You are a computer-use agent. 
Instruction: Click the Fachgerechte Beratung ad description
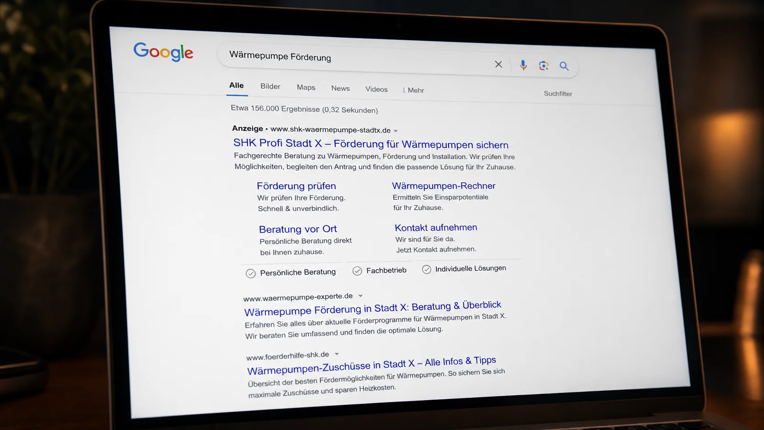375,161
